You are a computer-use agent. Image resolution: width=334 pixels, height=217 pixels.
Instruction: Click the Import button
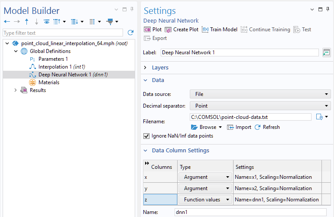(239, 127)
